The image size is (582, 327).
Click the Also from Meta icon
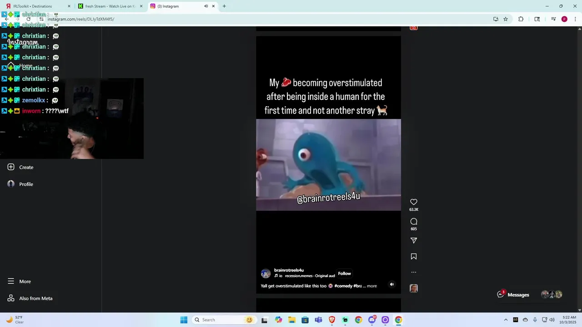point(11,298)
